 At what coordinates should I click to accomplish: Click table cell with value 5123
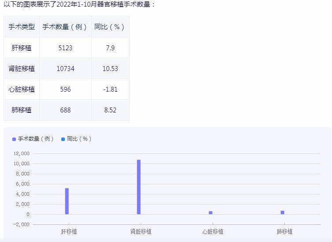(65, 48)
